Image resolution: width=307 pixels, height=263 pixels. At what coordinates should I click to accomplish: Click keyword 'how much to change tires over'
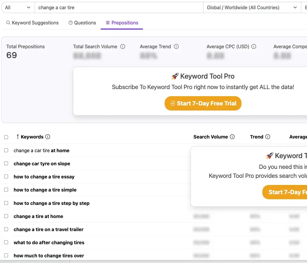tap(49, 256)
